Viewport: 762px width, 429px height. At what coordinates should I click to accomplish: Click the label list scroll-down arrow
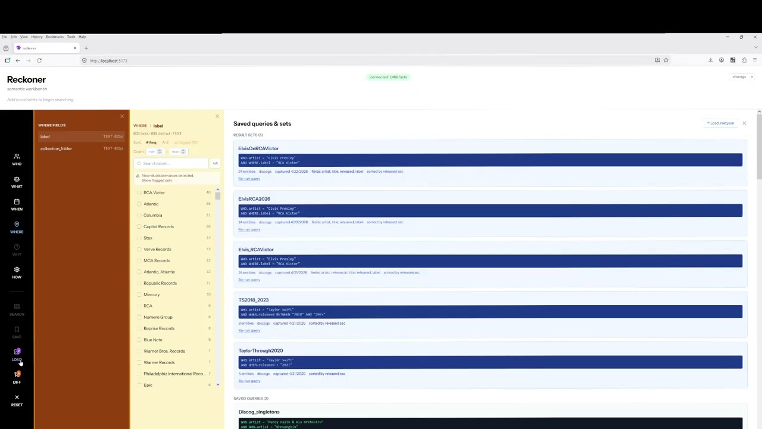[217, 385]
